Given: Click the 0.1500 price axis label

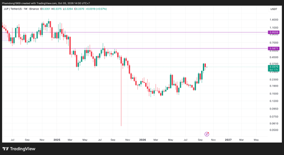Looking at the screenshot, I should 274,93.
